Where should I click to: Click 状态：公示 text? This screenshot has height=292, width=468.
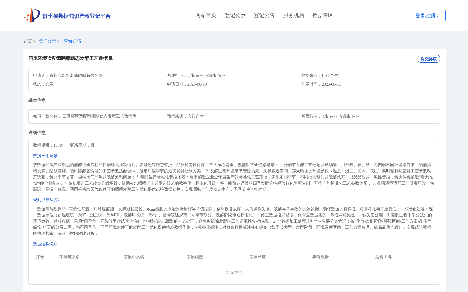click(x=43, y=84)
